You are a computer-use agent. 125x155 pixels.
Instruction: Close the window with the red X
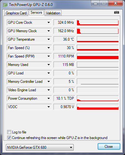[115, 3]
